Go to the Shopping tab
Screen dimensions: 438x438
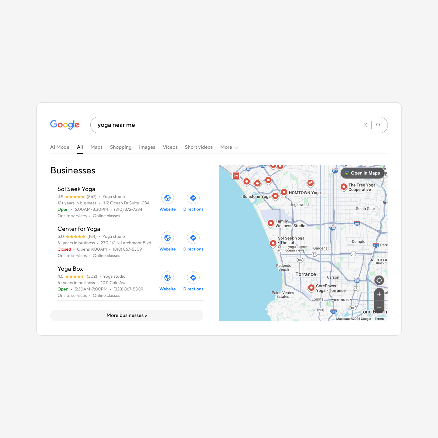click(x=121, y=147)
